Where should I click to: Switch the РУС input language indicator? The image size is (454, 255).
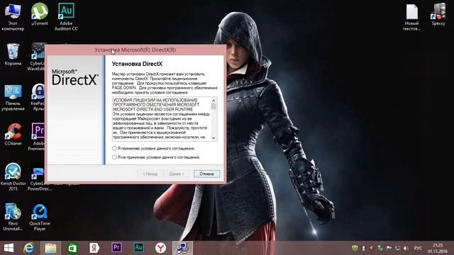point(418,249)
